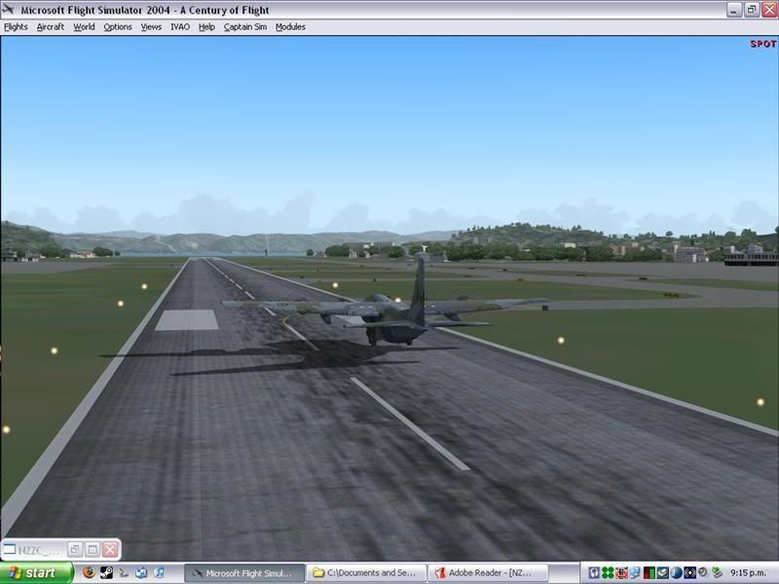Screen dimensions: 779x584
Task: Maximize the minimized NZZC window
Action: coord(92,550)
